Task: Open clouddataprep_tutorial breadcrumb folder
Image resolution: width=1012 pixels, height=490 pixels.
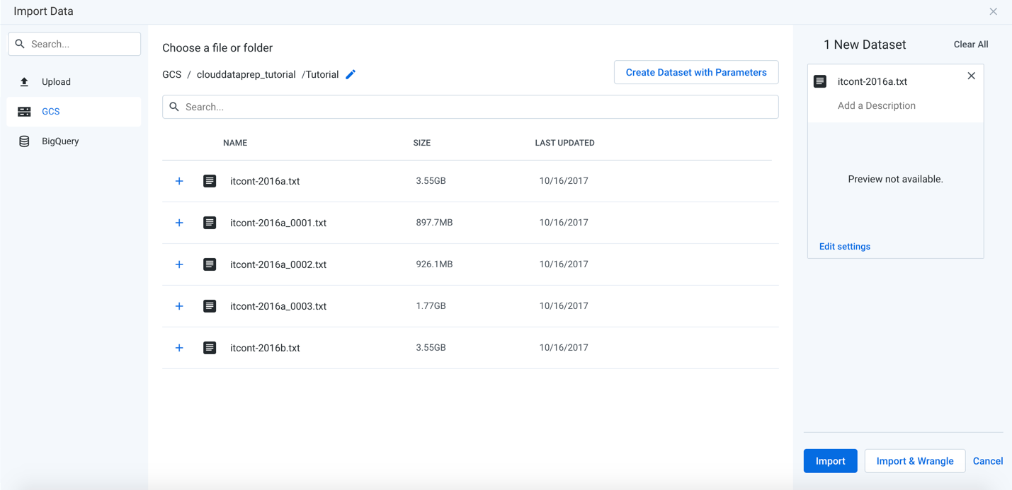Action: coord(246,74)
